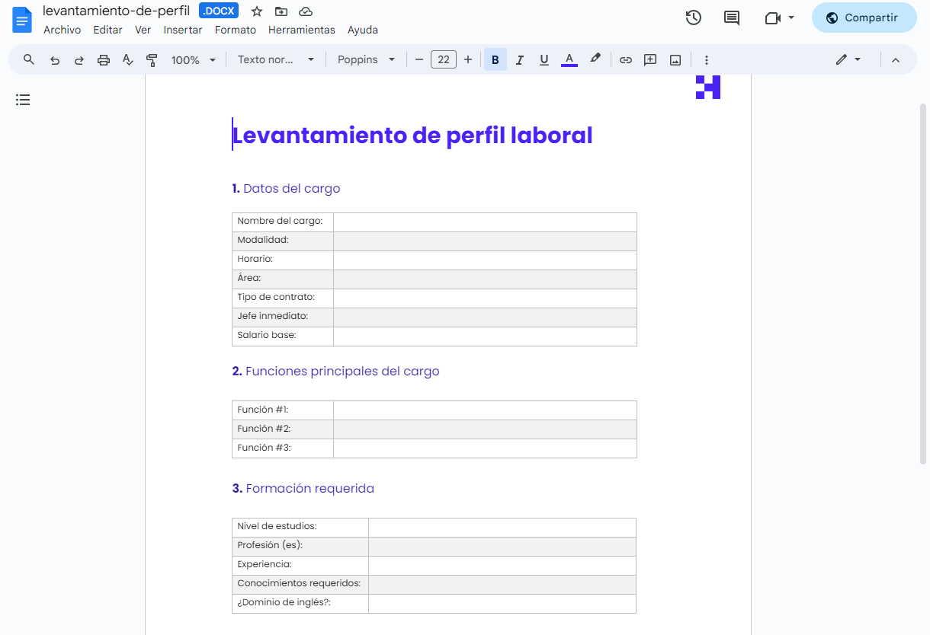Select the paint format tool
This screenshot has height=635, width=930.
point(152,59)
